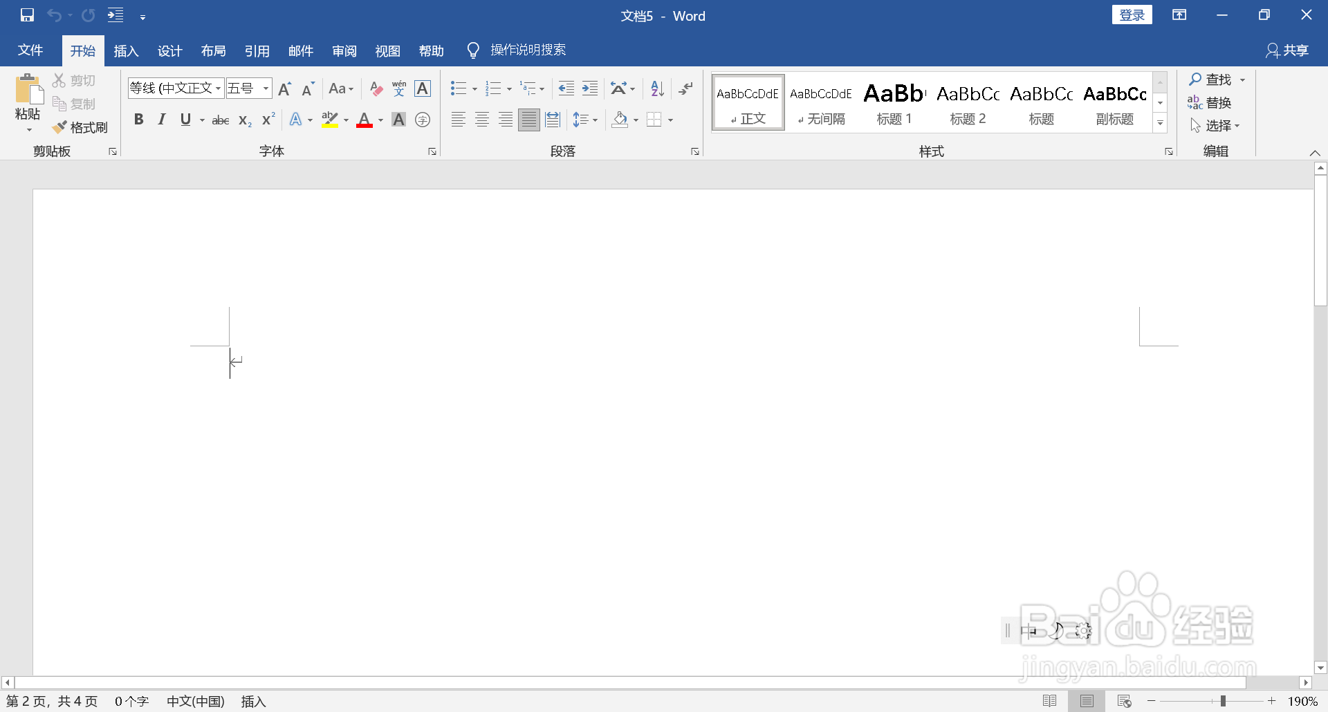The width and height of the screenshot is (1328, 712).
Task: Open the phonetic guide (wén) tool
Action: [x=399, y=88]
